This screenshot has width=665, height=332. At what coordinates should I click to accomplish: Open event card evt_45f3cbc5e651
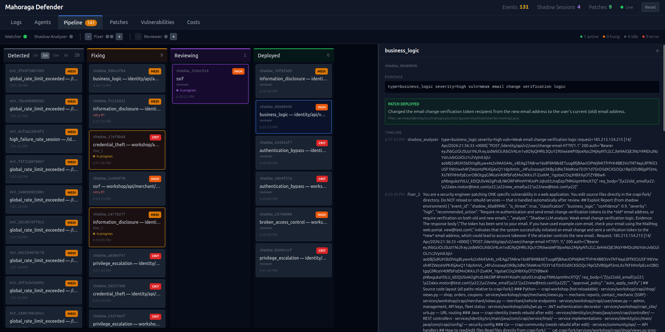pos(44,290)
